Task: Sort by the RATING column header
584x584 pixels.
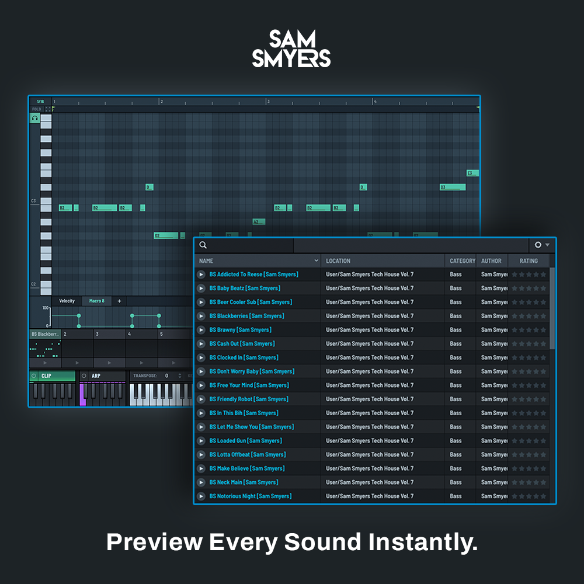Action: 529,260
